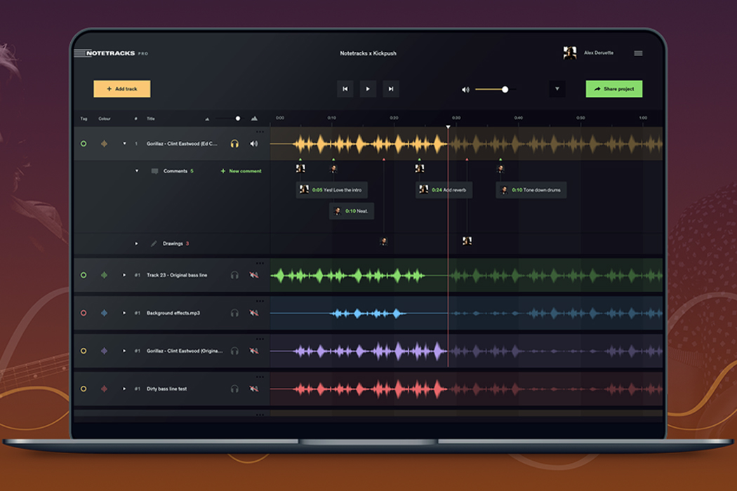
Task: Click the master volume speaker icon in the toolbar
Action: 465,90
